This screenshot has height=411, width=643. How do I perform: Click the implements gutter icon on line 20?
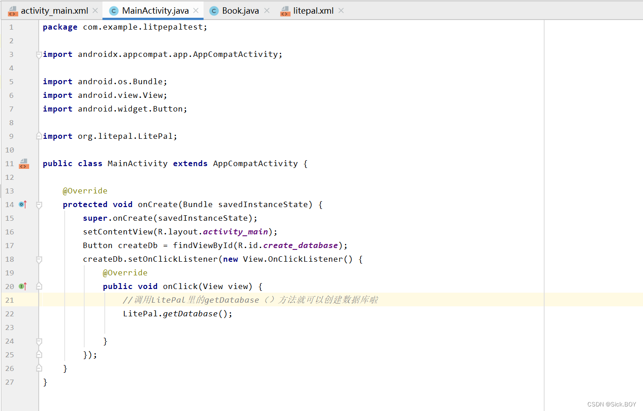coord(23,286)
